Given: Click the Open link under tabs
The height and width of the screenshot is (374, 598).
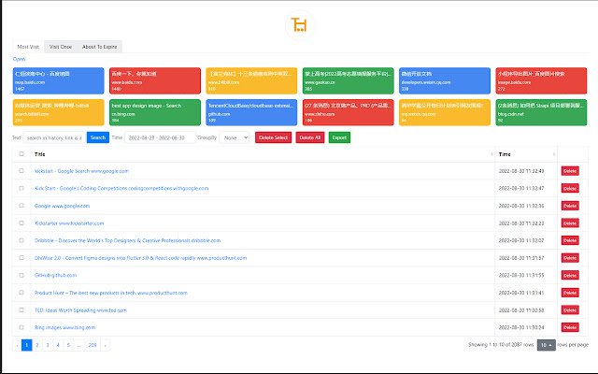Looking at the screenshot, I should pyautogui.click(x=19, y=59).
